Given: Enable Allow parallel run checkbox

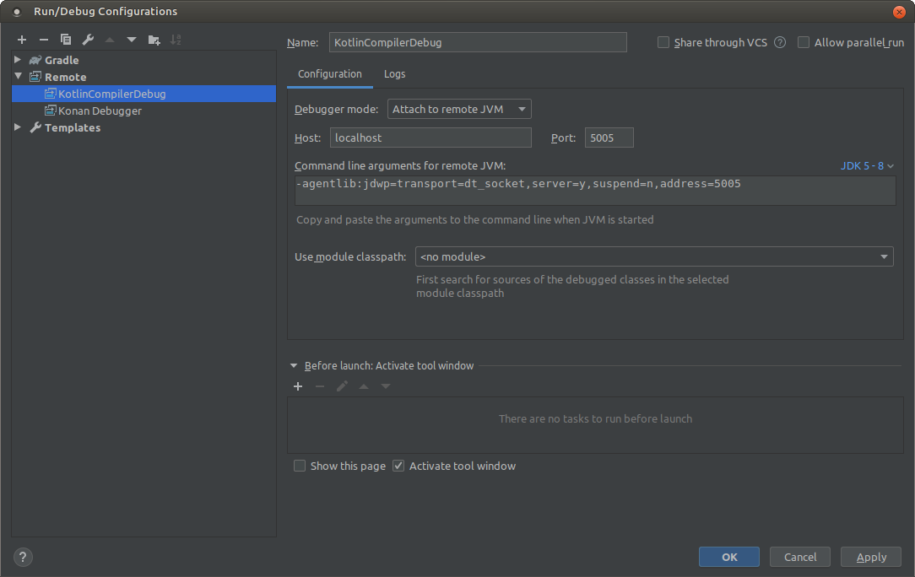Looking at the screenshot, I should click(804, 42).
